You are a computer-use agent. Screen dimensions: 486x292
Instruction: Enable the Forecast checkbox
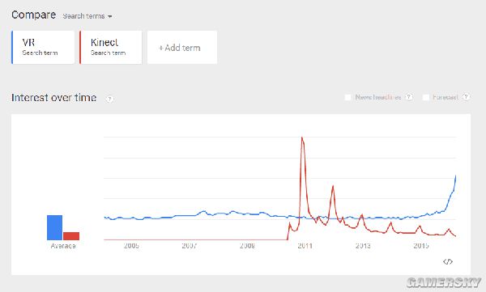point(426,97)
